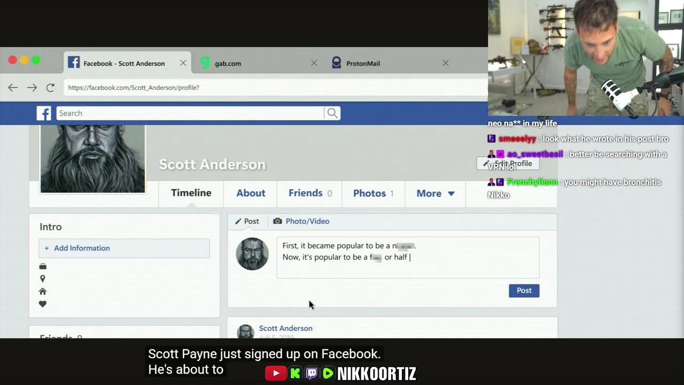Click the search magnifier icon
684x385 pixels.
click(x=332, y=113)
